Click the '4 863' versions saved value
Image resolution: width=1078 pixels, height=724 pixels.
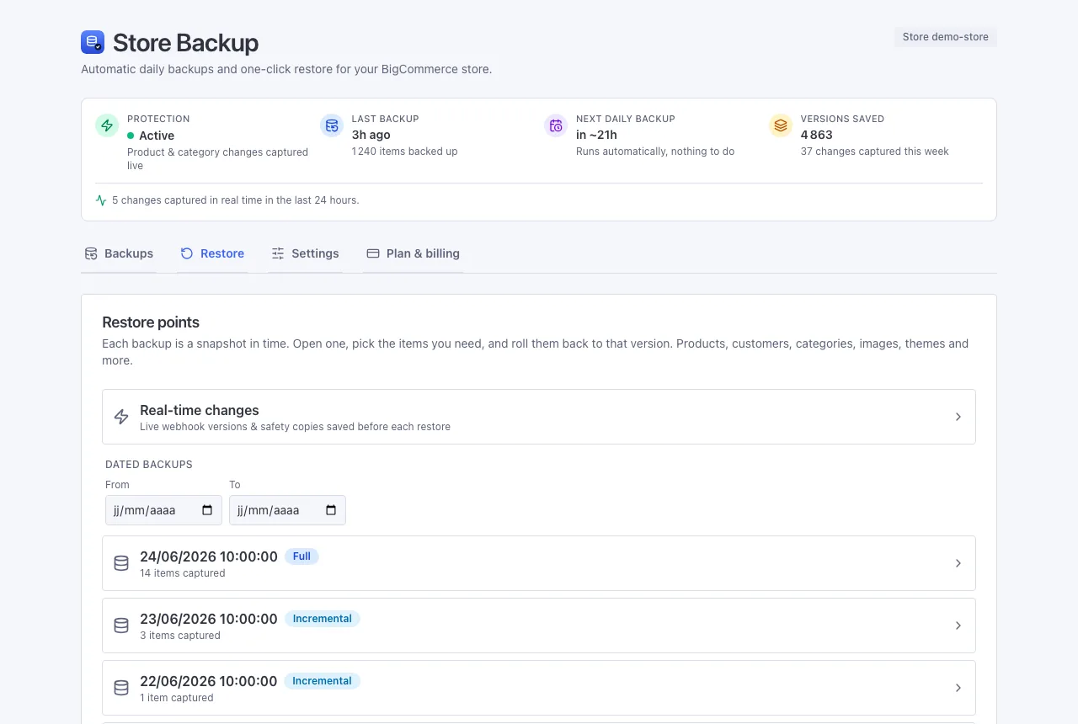pyautogui.click(x=817, y=135)
